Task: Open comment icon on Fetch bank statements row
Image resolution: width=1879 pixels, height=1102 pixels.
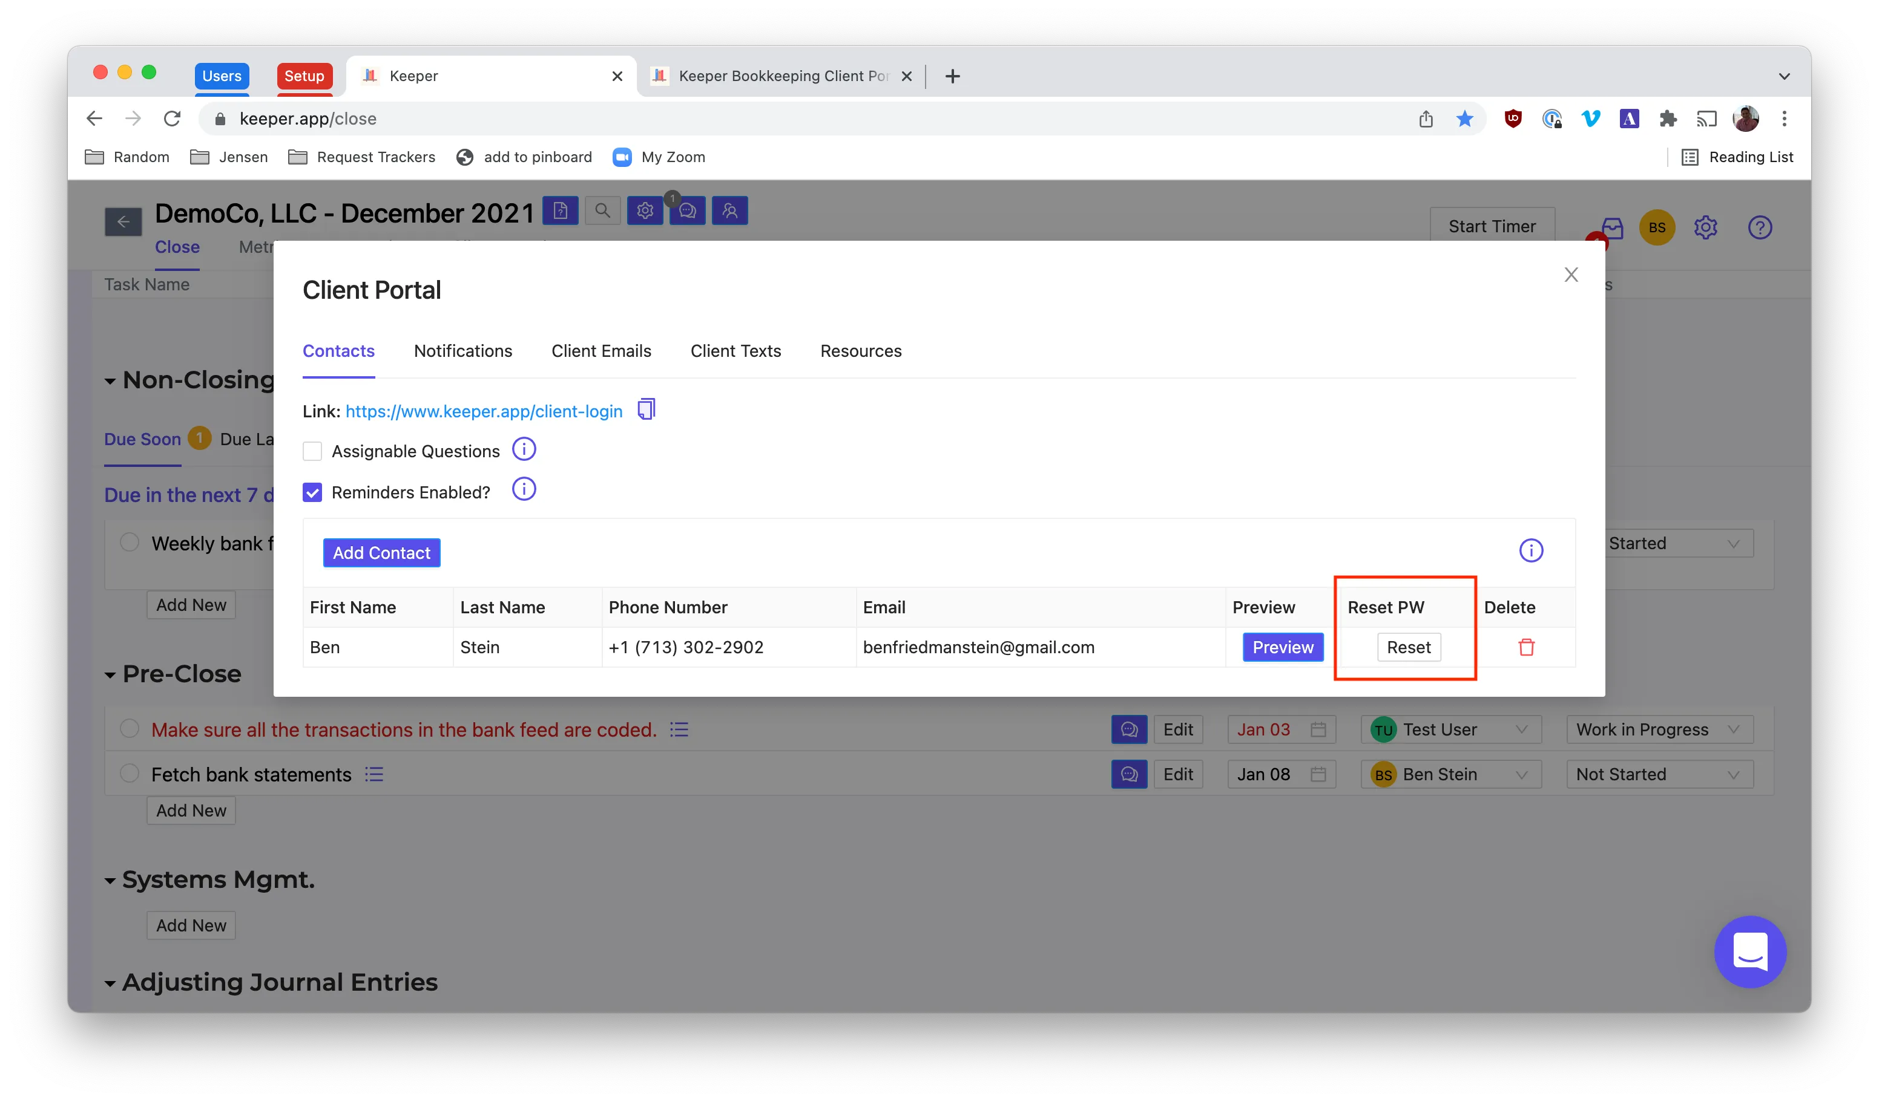Action: coord(1129,775)
